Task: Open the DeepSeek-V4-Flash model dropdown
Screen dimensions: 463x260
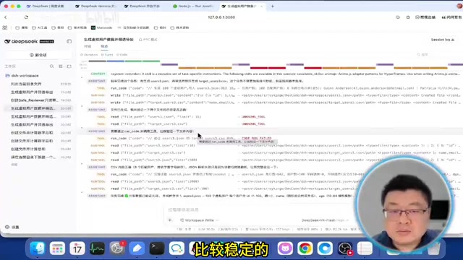Action: point(325,220)
